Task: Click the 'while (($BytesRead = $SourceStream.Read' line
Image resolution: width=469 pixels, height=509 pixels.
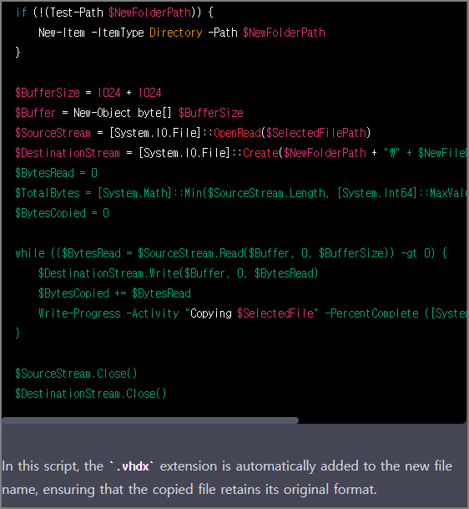Action: (x=231, y=253)
